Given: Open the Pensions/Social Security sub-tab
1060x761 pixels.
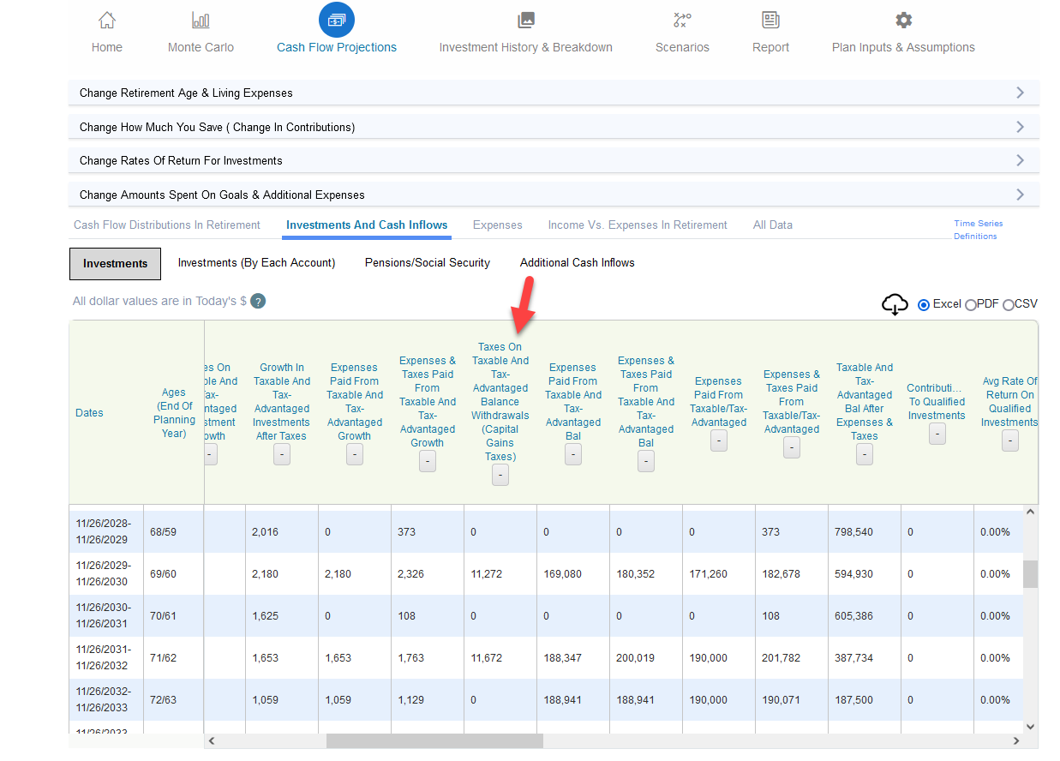Looking at the screenshot, I should click(x=428, y=262).
